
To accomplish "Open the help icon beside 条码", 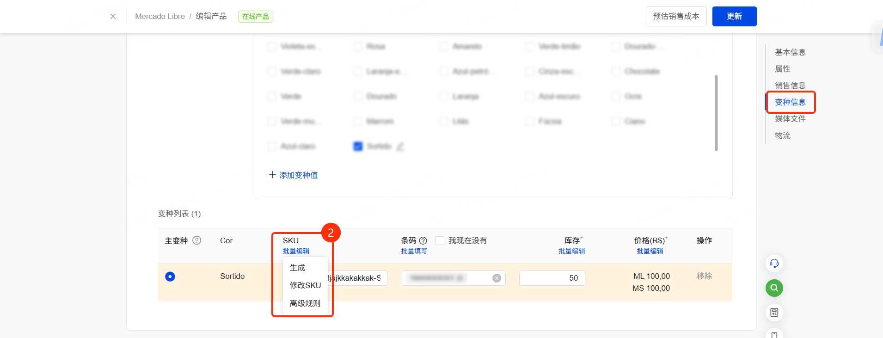I will [423, 240].
